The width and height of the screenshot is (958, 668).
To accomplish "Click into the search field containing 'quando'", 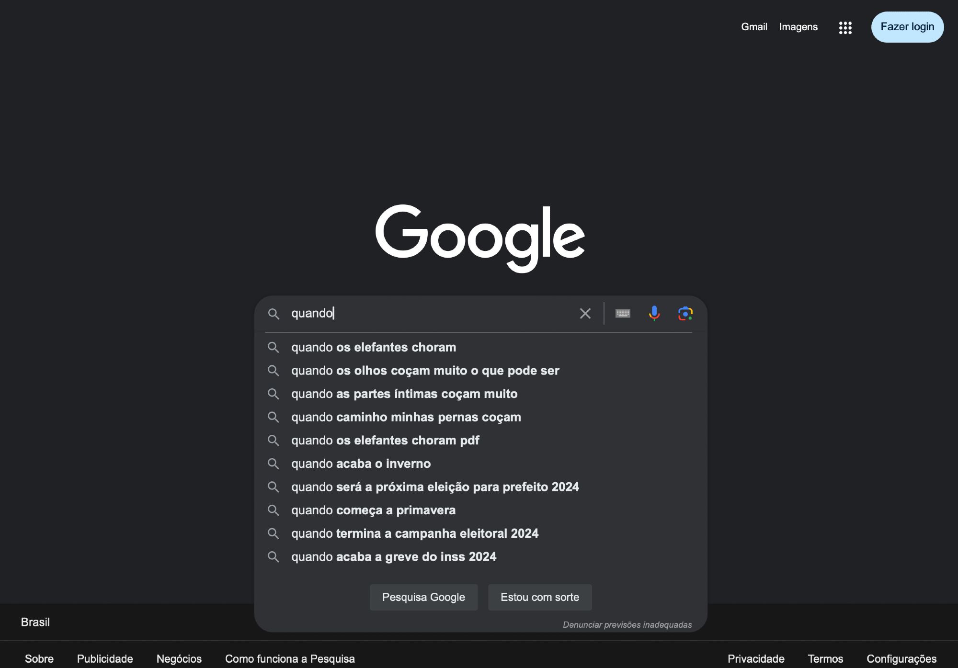I will pos(431,313).
